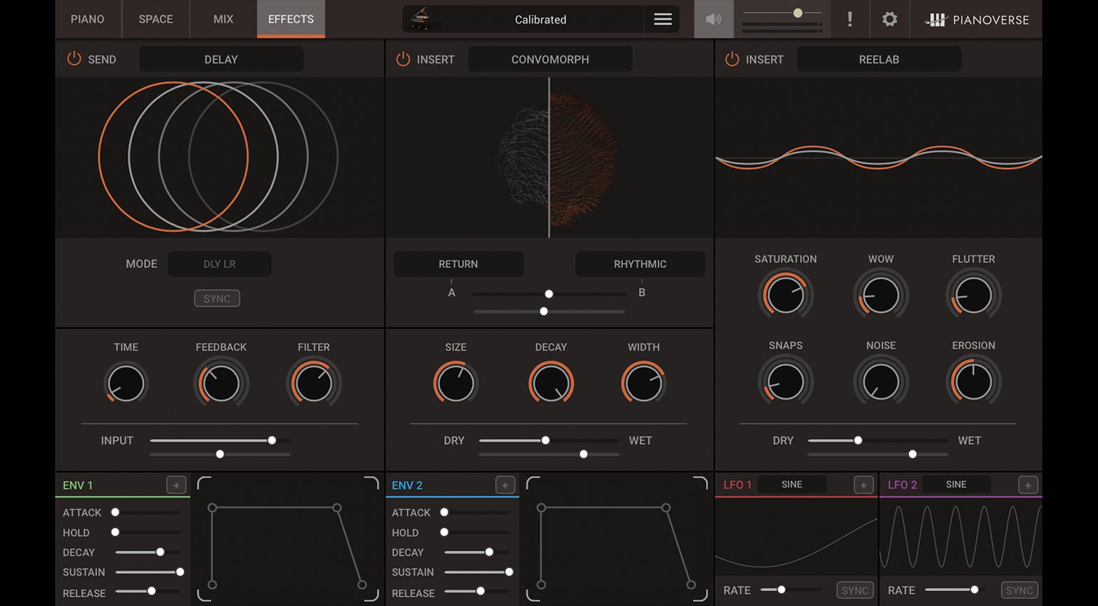
Task: Open the CONVOMORPH effect selector
Action: coord(549,59)
